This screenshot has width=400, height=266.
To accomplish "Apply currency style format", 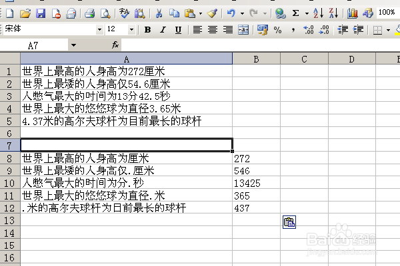I will tap(263, 30).
